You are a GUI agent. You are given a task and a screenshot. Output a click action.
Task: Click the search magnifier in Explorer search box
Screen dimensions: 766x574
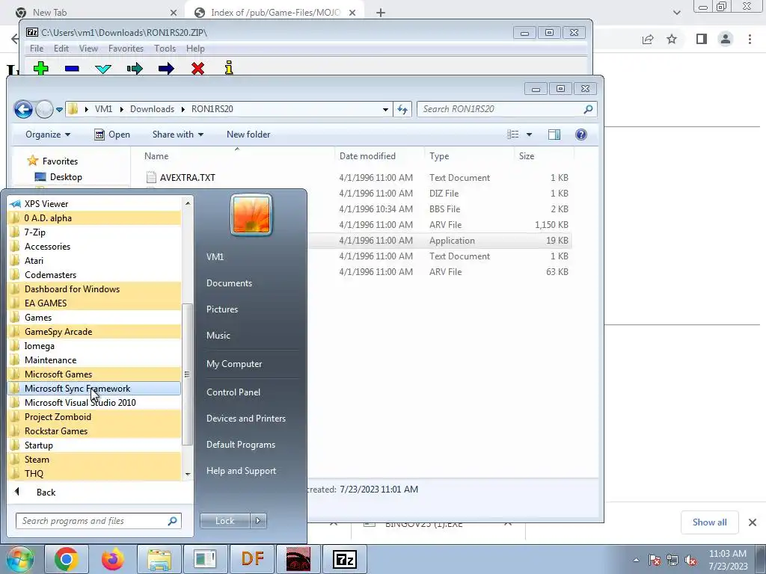coord(588,109)
